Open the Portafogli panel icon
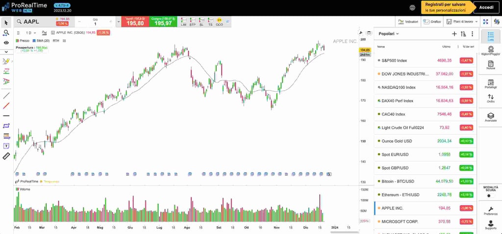The width and height of the screenshot is (502, 234). (490, 84)
